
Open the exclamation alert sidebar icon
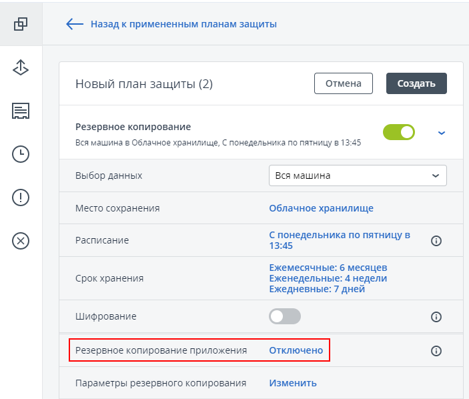pyautogui.click(x=21, y=197)
